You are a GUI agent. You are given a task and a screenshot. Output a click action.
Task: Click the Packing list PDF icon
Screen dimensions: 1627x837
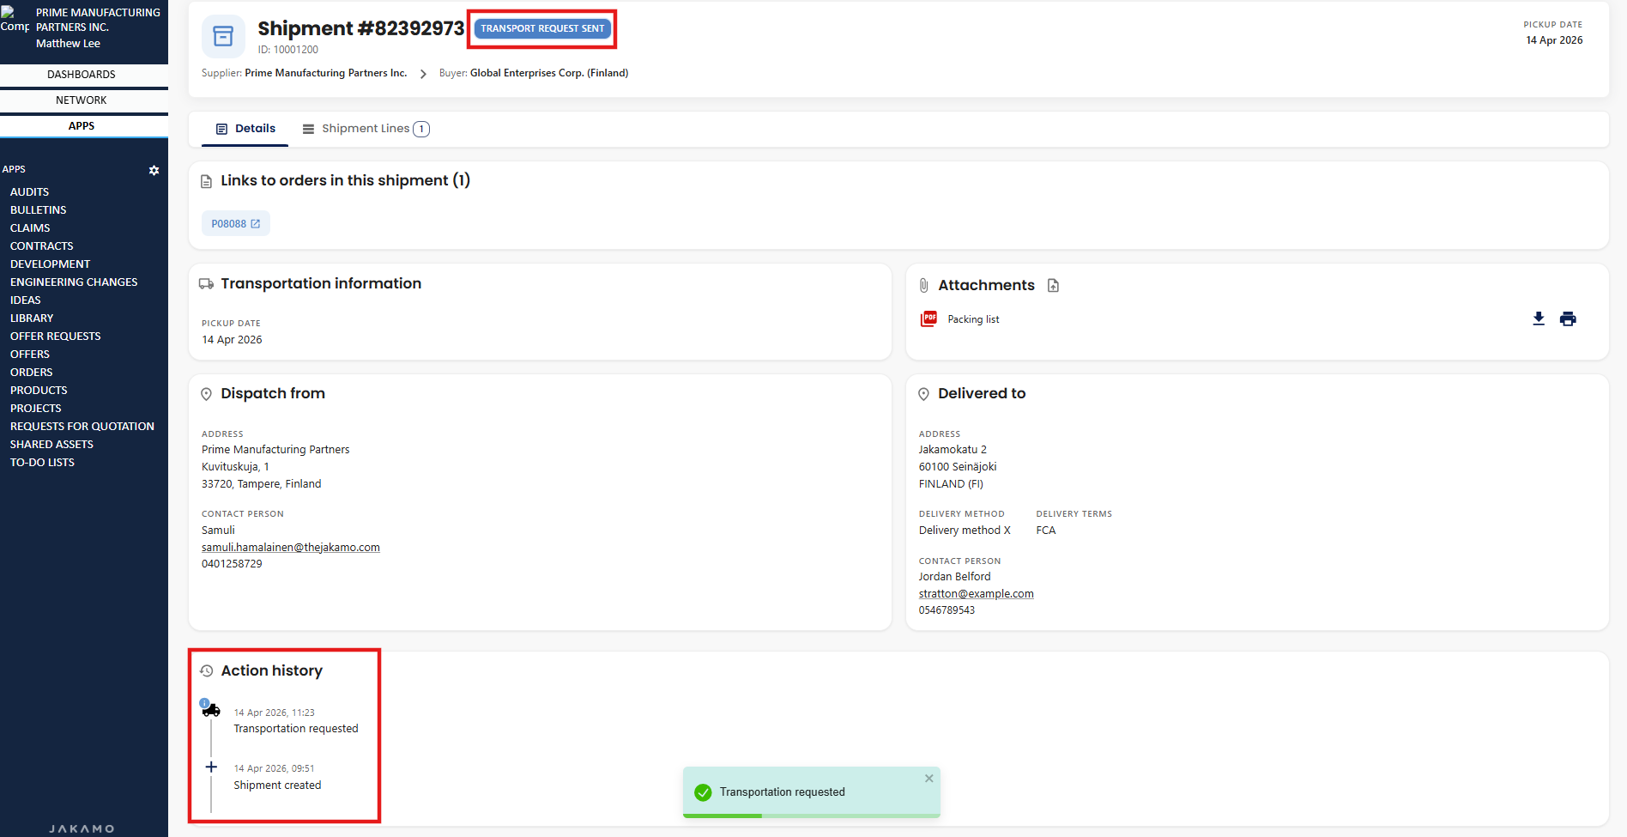coord(928,319)
